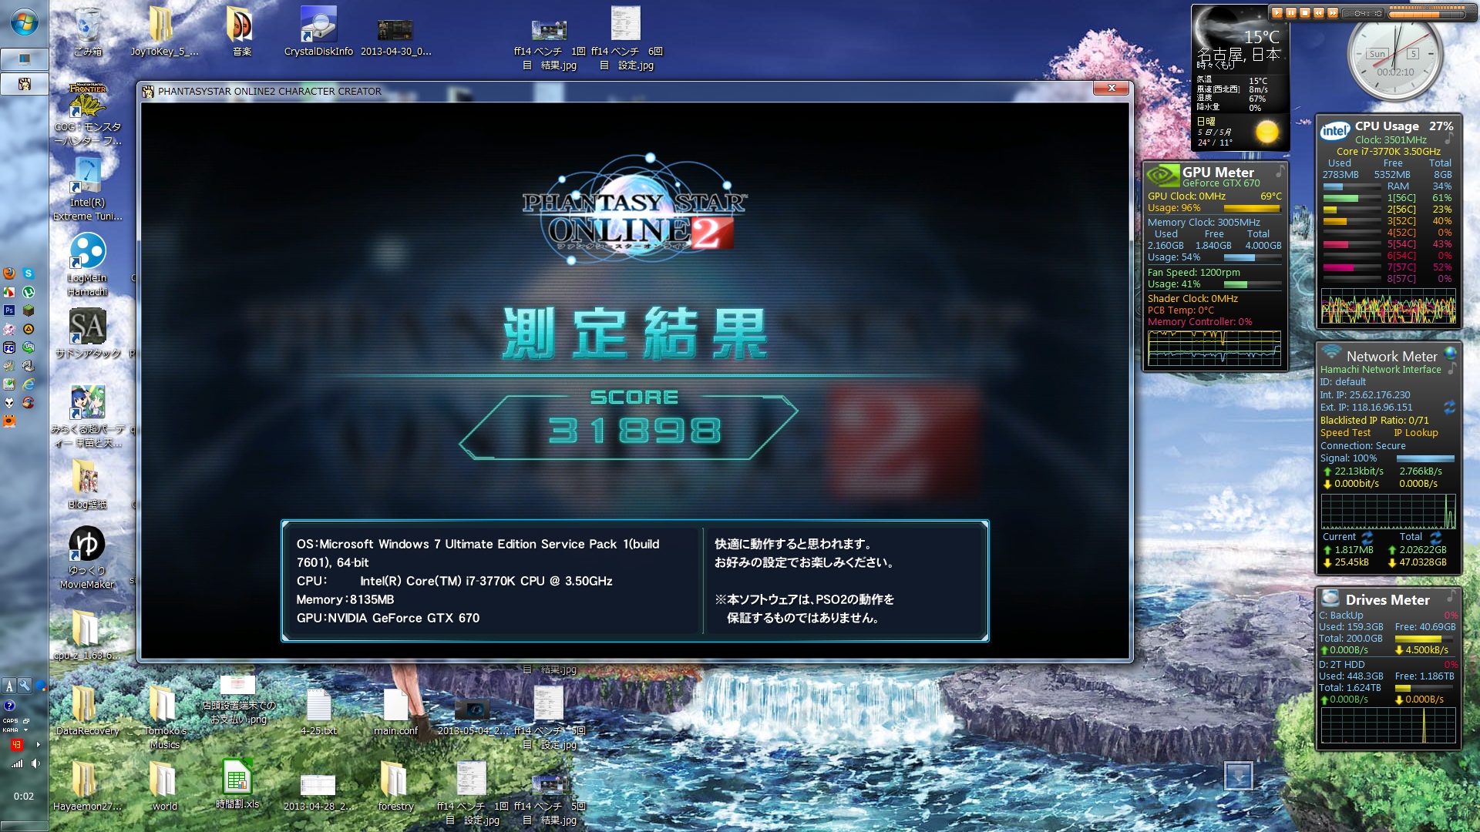Click the Network Meter title icon
Viewport: 1480px width, 832px height.
pyautogui.click(x=1331, y=354)
